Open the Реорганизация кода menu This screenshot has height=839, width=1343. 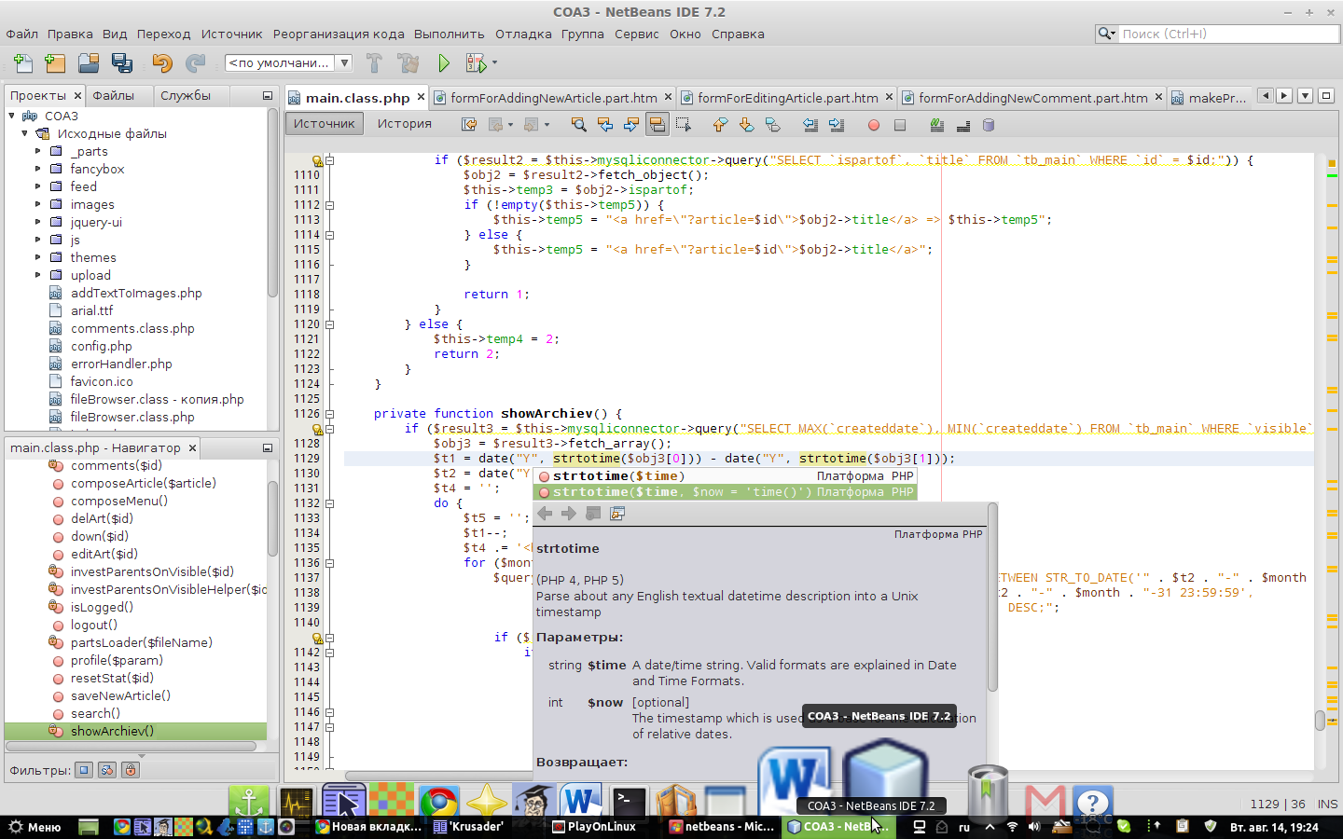339,34
